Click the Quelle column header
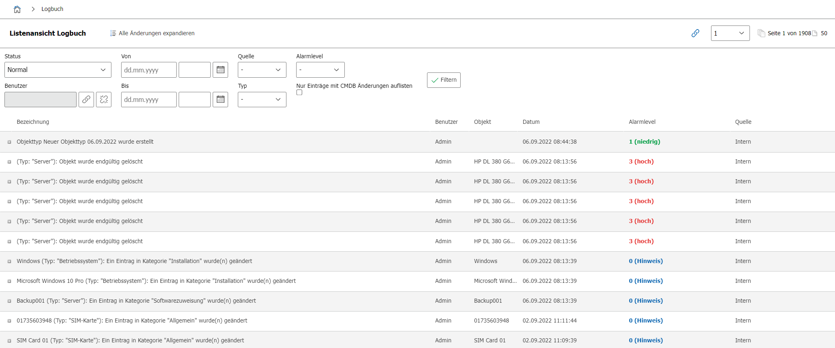 click(743, 122)
